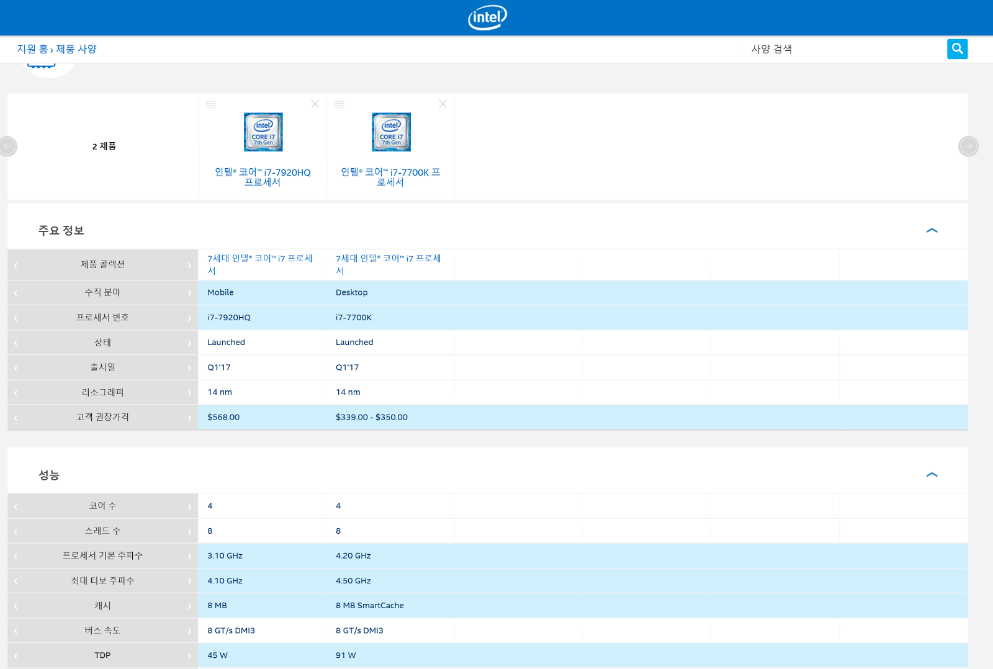Click the "91 W" TDP value
This screenshot has height=669, width=993.
pyautogui.click(x=346, y=655)
